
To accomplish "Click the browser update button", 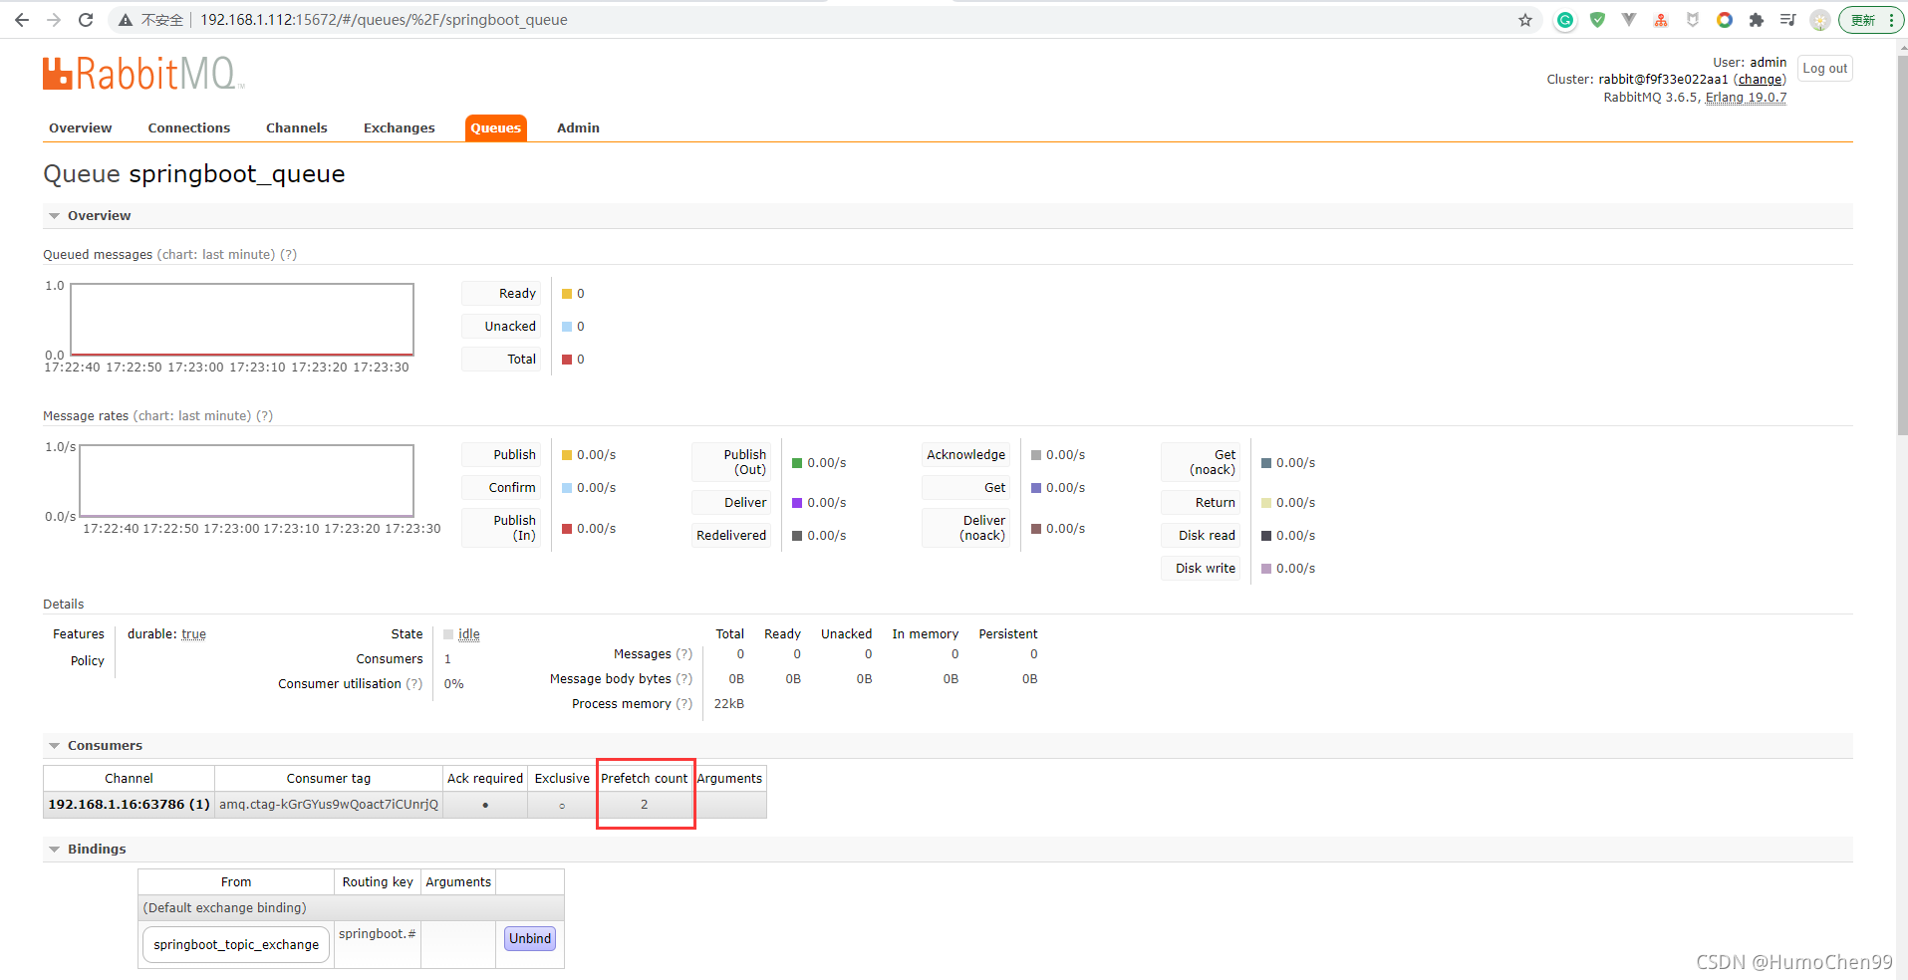I will point(1871,20).
